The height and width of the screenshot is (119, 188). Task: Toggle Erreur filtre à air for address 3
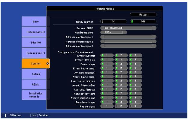[x=135, y=59]
